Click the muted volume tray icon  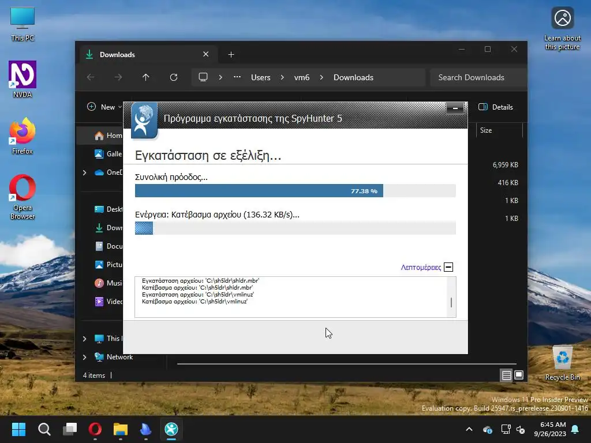pos(521,429)
